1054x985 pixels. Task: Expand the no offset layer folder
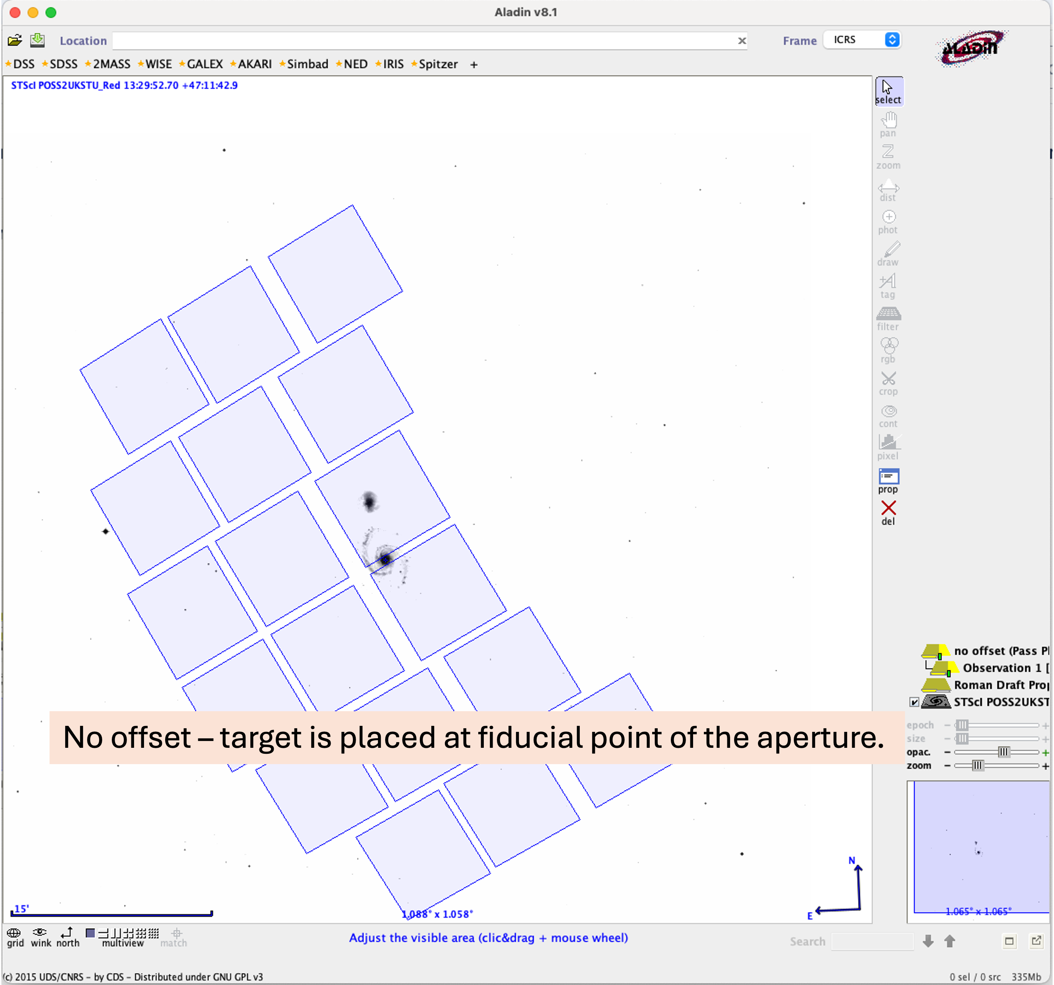point(936,651)
